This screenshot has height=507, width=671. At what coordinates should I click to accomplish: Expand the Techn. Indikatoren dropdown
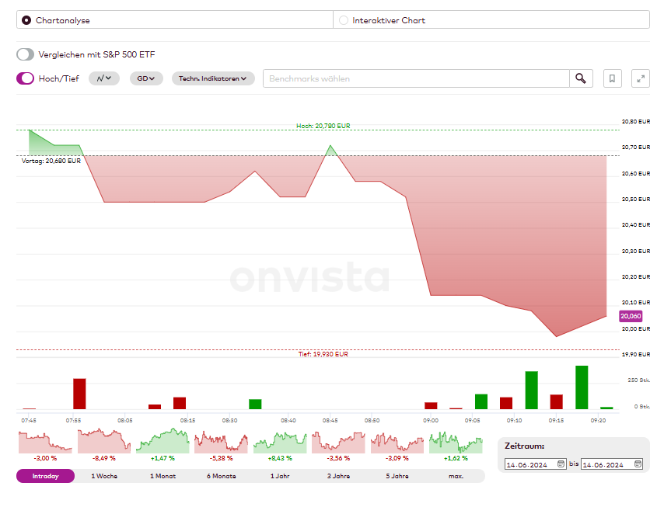[211, 78]
